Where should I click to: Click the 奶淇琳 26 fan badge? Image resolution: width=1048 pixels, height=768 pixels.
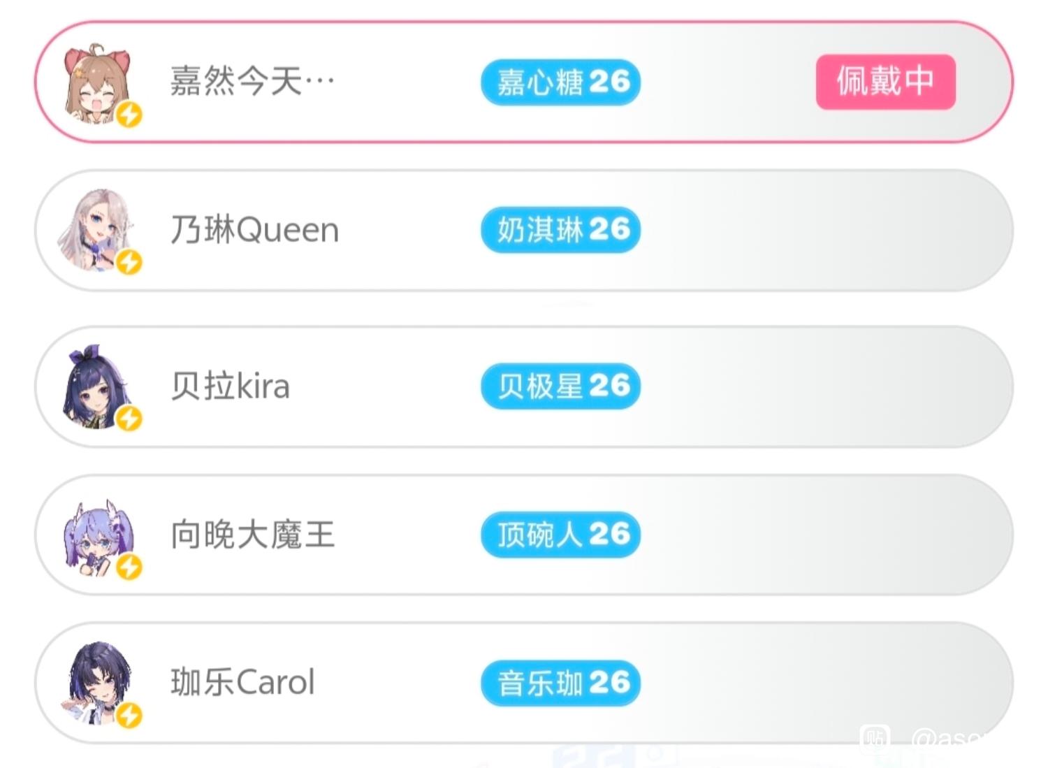click(x=560, y=230)
